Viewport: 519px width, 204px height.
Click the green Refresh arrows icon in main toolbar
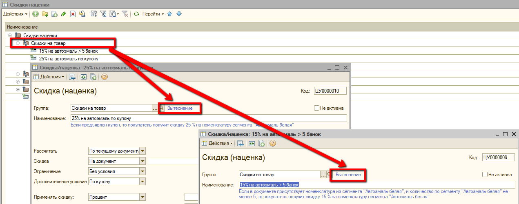pyautogui.click(x=136, y=14)
